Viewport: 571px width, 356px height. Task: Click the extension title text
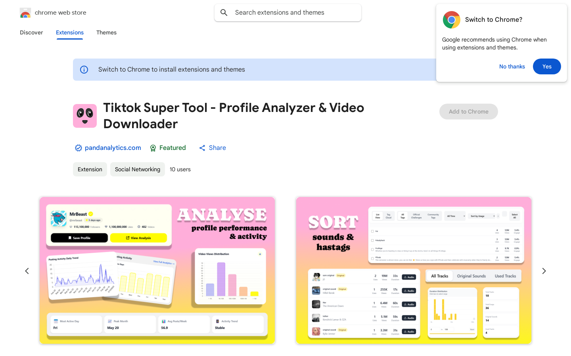tap(234, 116)
